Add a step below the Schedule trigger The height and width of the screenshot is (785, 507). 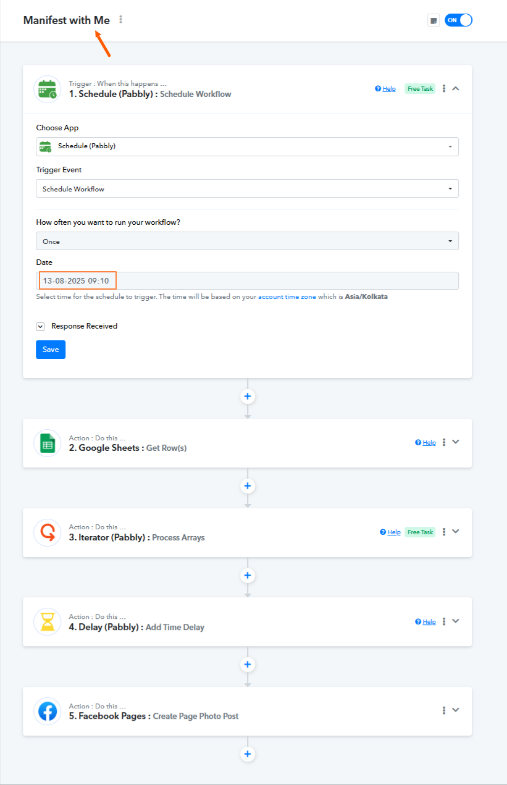pyautogui.click(x=248, y=397)
